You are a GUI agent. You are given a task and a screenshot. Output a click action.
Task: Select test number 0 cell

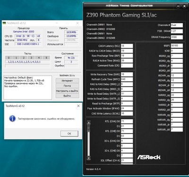(x=9, y=58)
